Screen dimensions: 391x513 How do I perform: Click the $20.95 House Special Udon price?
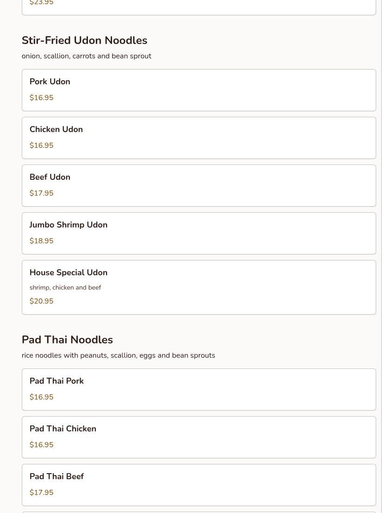tap(41, 301)
